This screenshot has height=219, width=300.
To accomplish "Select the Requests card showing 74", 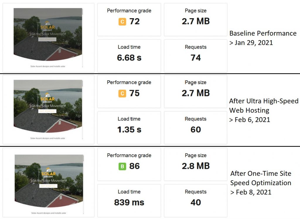I will point(195,56).
